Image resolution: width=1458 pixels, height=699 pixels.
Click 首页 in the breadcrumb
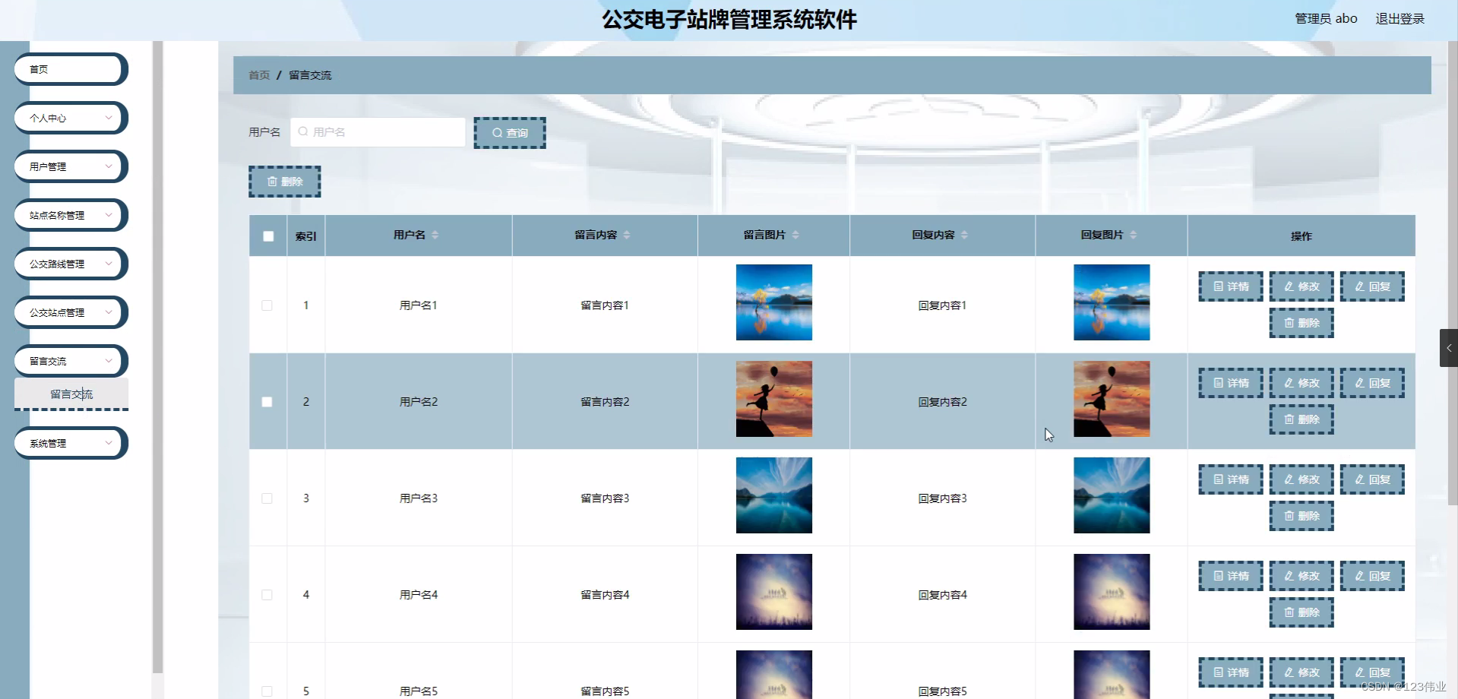point(258,75)
